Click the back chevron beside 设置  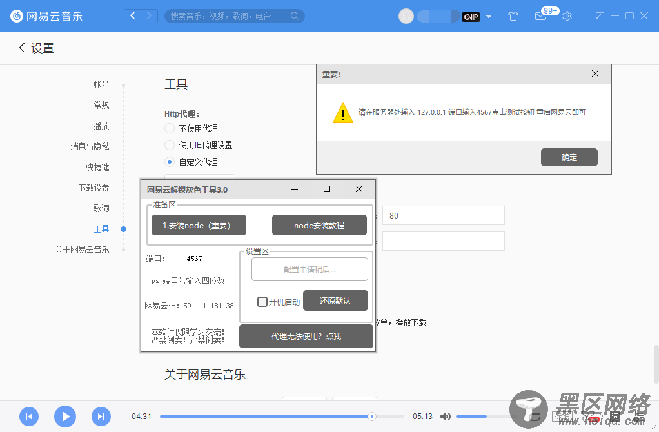pyautogui.click(x=22, y=48)
